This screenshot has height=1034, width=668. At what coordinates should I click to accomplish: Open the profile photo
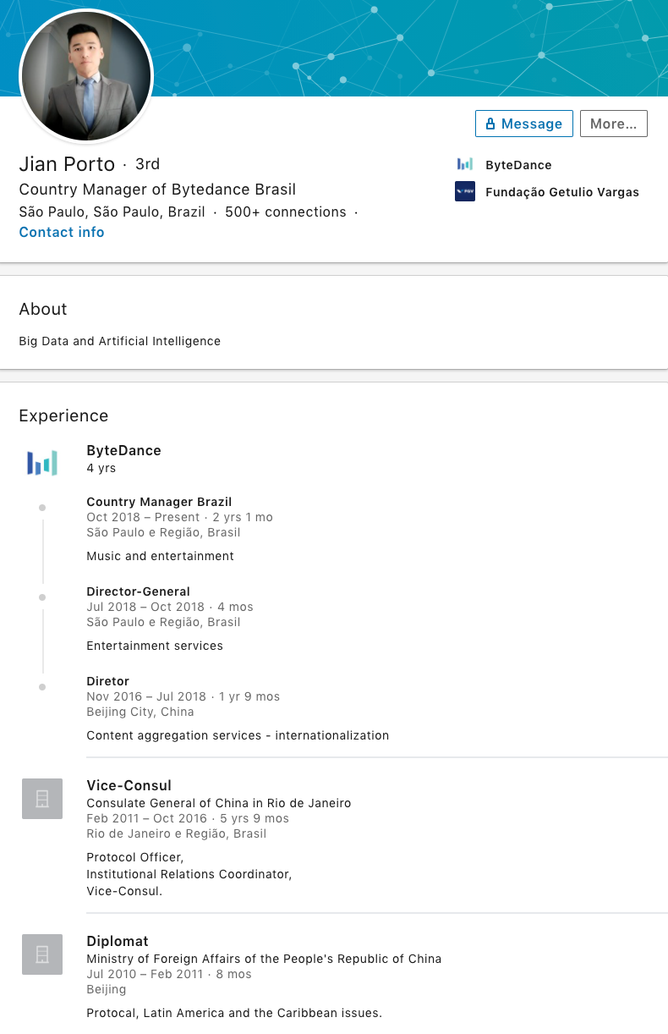85,76
